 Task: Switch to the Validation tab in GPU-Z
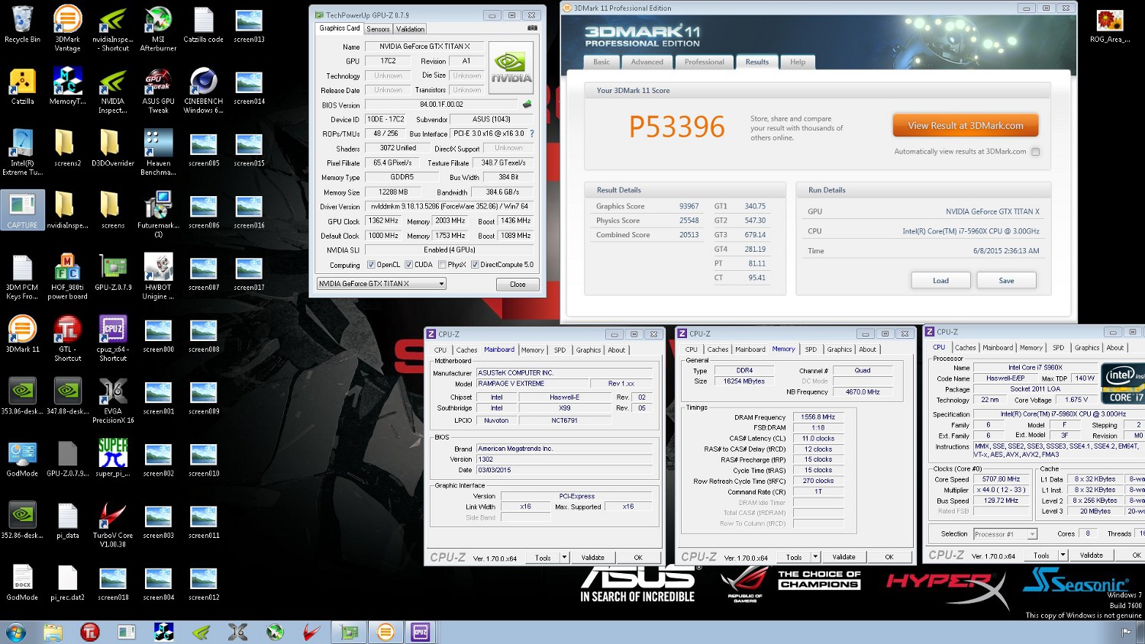click(x=410, y=29)
